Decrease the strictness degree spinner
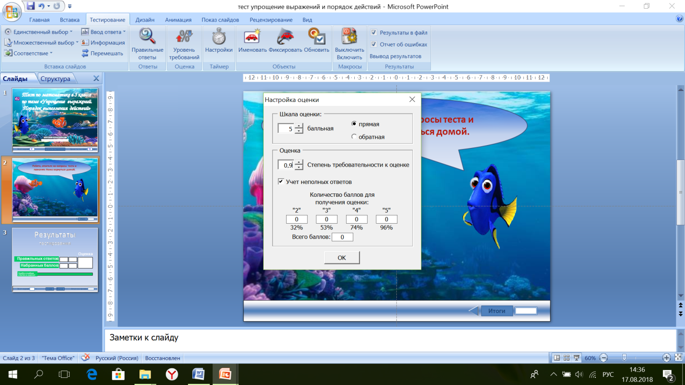 pos(299,167)
